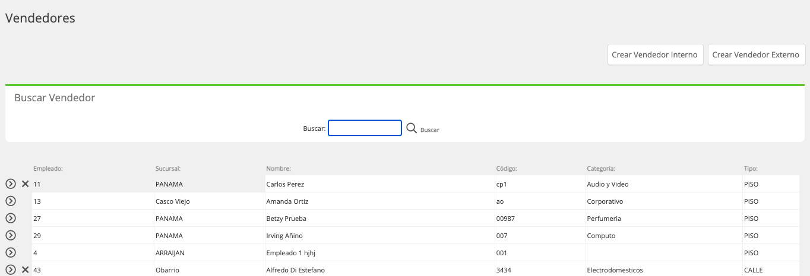Focus the Buscar search input field

pos(365,128)
